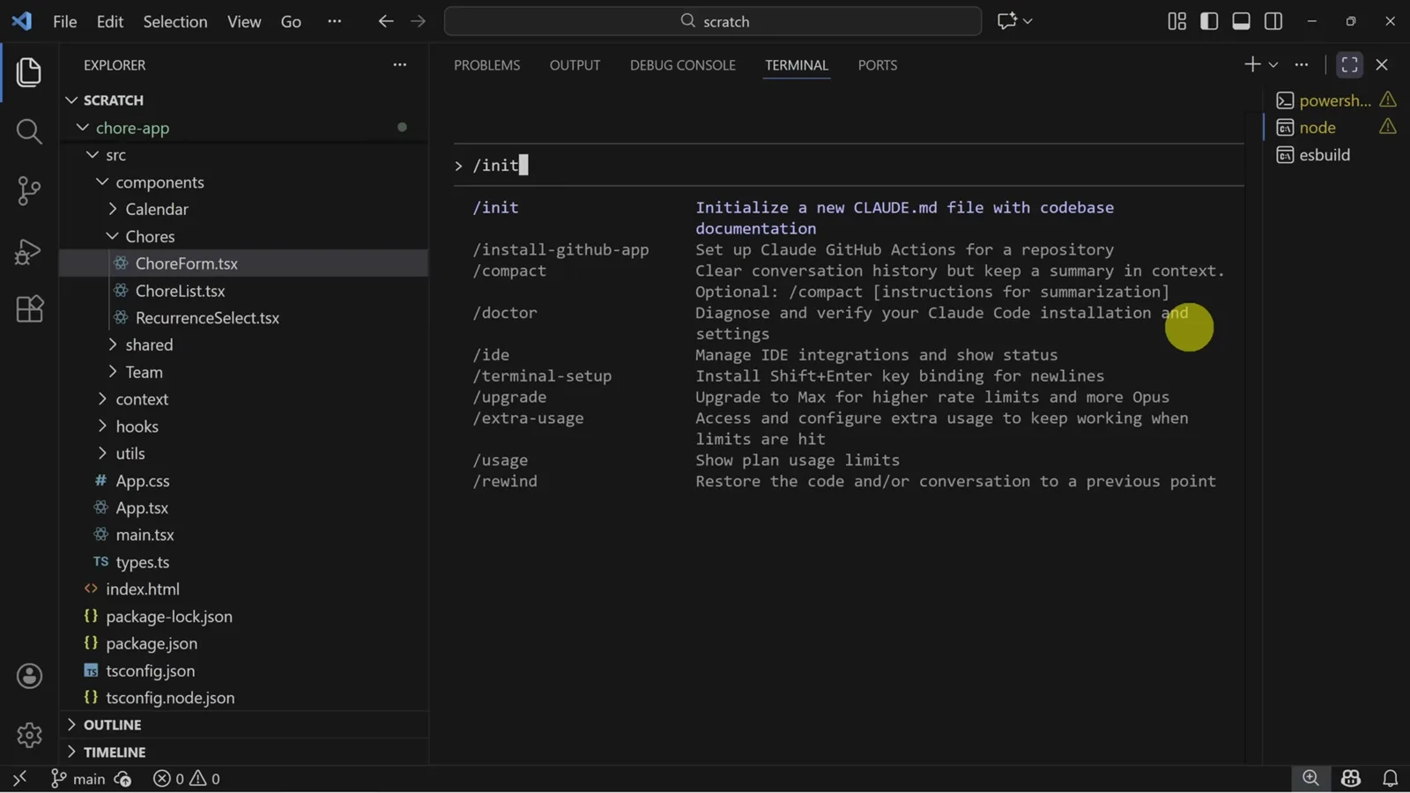Image resolution: width=1410 pixels, height=793 pixels.
Task: Click the Customize Layout icon in title bar
Action: [x=1177, y=21]
